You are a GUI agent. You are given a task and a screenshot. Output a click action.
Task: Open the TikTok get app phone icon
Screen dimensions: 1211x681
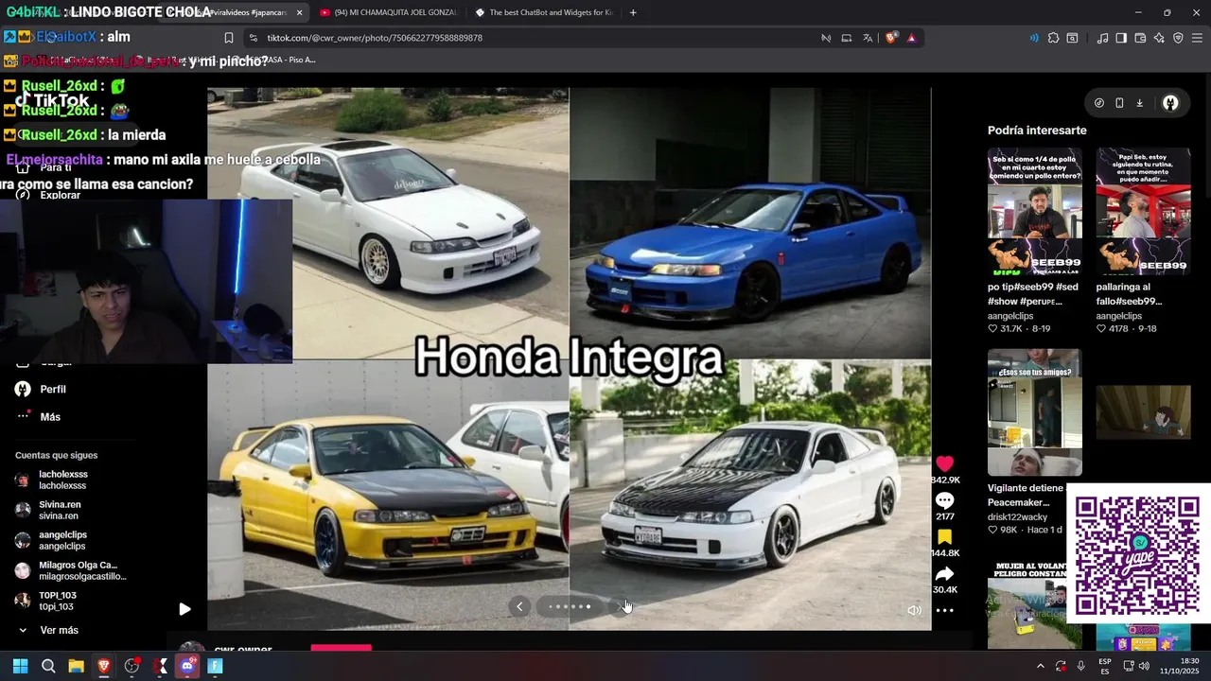[1119, 103]
